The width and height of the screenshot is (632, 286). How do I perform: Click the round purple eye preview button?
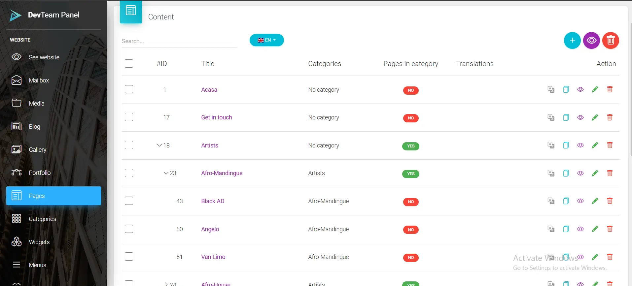[x=591, y=40]
